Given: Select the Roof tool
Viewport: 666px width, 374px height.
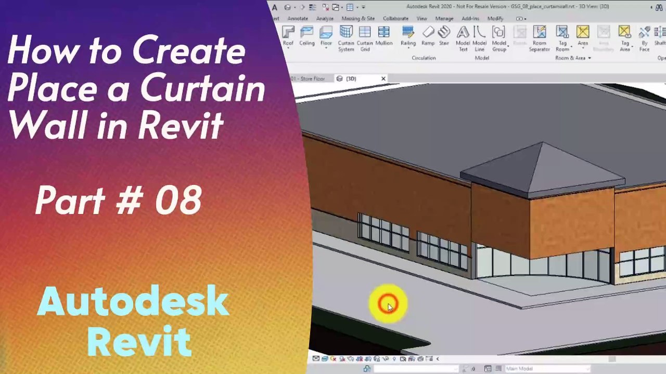Looking at the screenshot, I should click(x=288, y=36).
